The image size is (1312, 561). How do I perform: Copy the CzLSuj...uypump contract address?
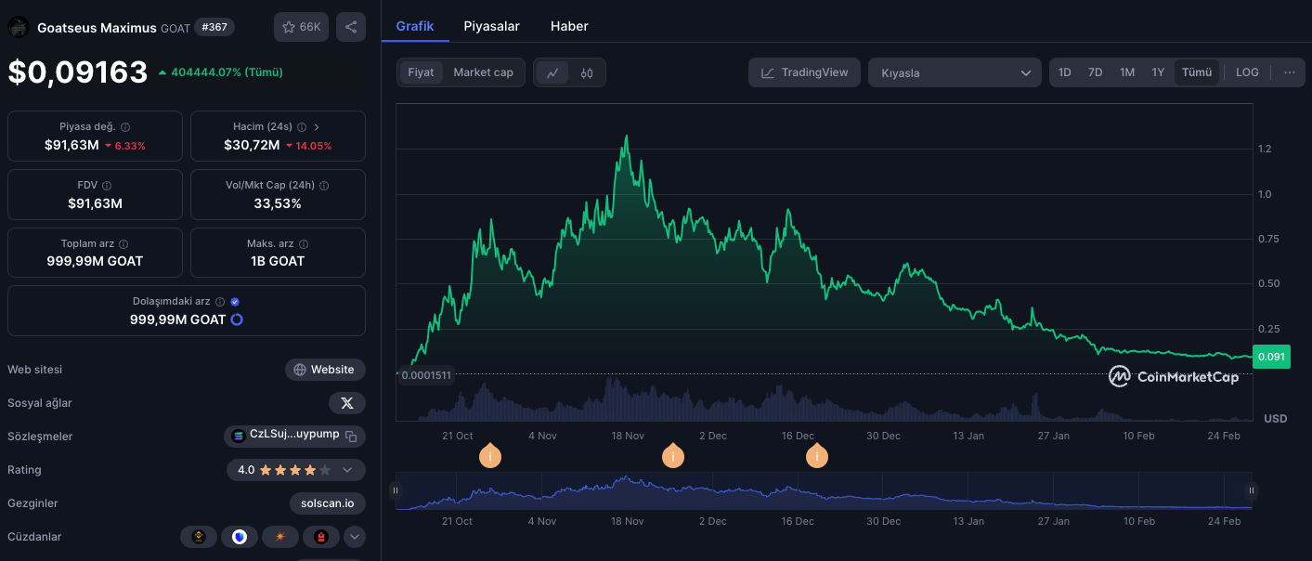pos(351,436)
